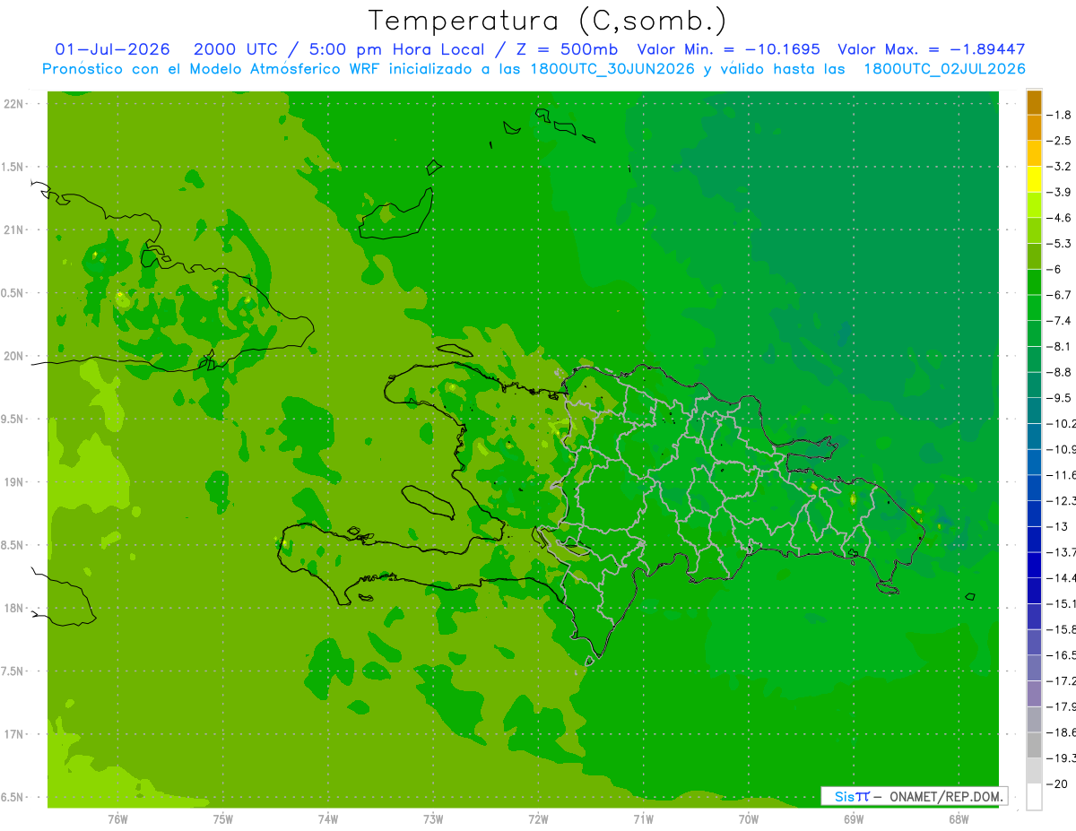Viewport: 1076px width, 831px height.
Task: Select 'Valor Max. = -1.89447' text
Action: tap(931, 49)
